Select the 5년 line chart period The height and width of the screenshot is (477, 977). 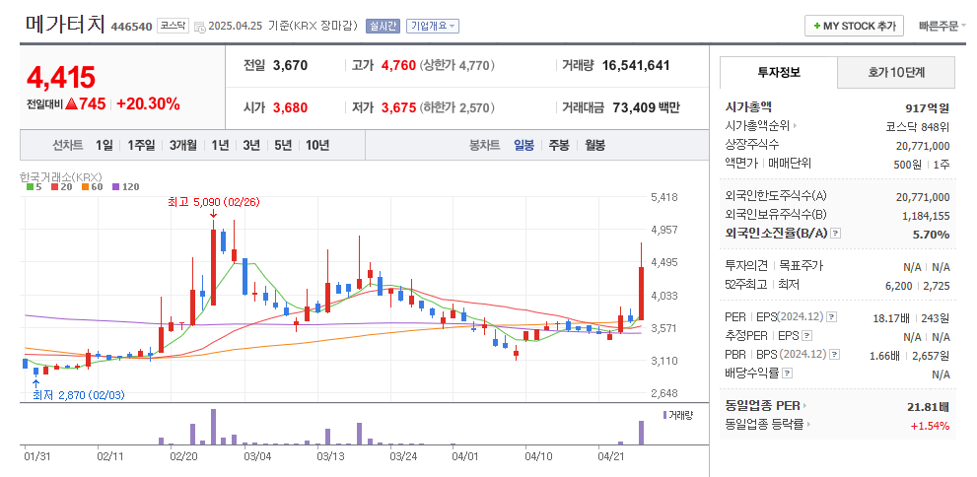pos(283,145)
